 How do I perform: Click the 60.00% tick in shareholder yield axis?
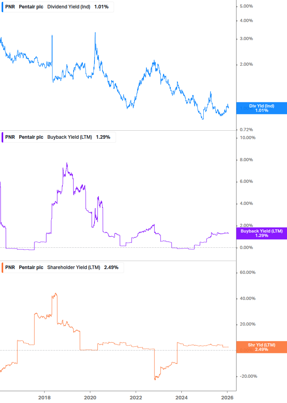pos(247,272)
